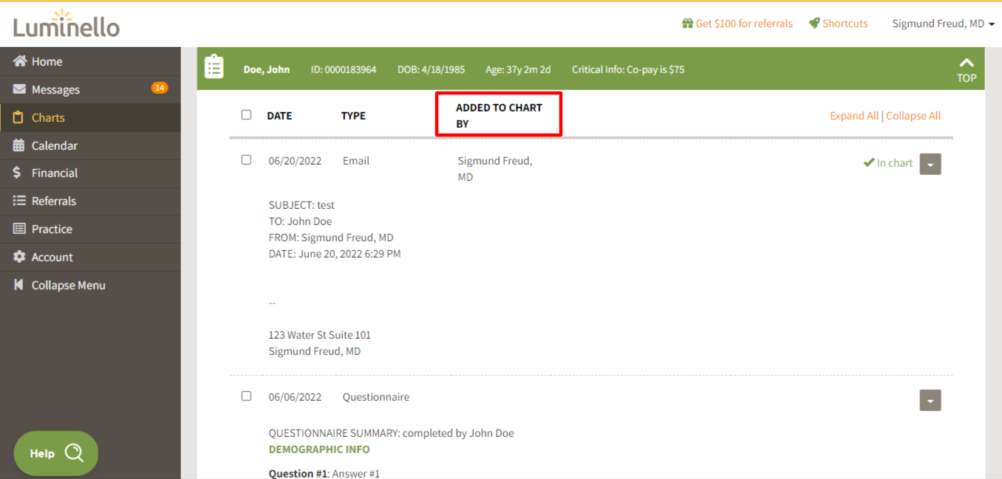This screenshot has height=479, width=1002.
Task: Open Home in the sidebar menu
Action: click(90, 61)
